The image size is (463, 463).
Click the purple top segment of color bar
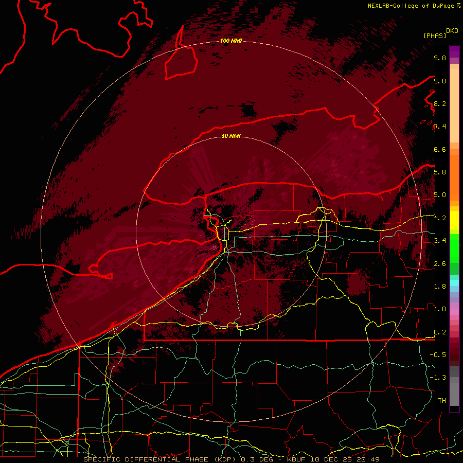coord(454,51)
